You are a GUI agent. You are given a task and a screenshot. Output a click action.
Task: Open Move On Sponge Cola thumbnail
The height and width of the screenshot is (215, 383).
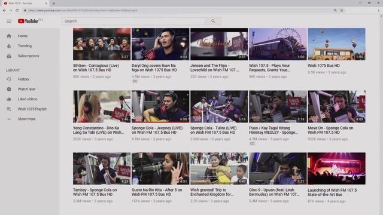336,106
